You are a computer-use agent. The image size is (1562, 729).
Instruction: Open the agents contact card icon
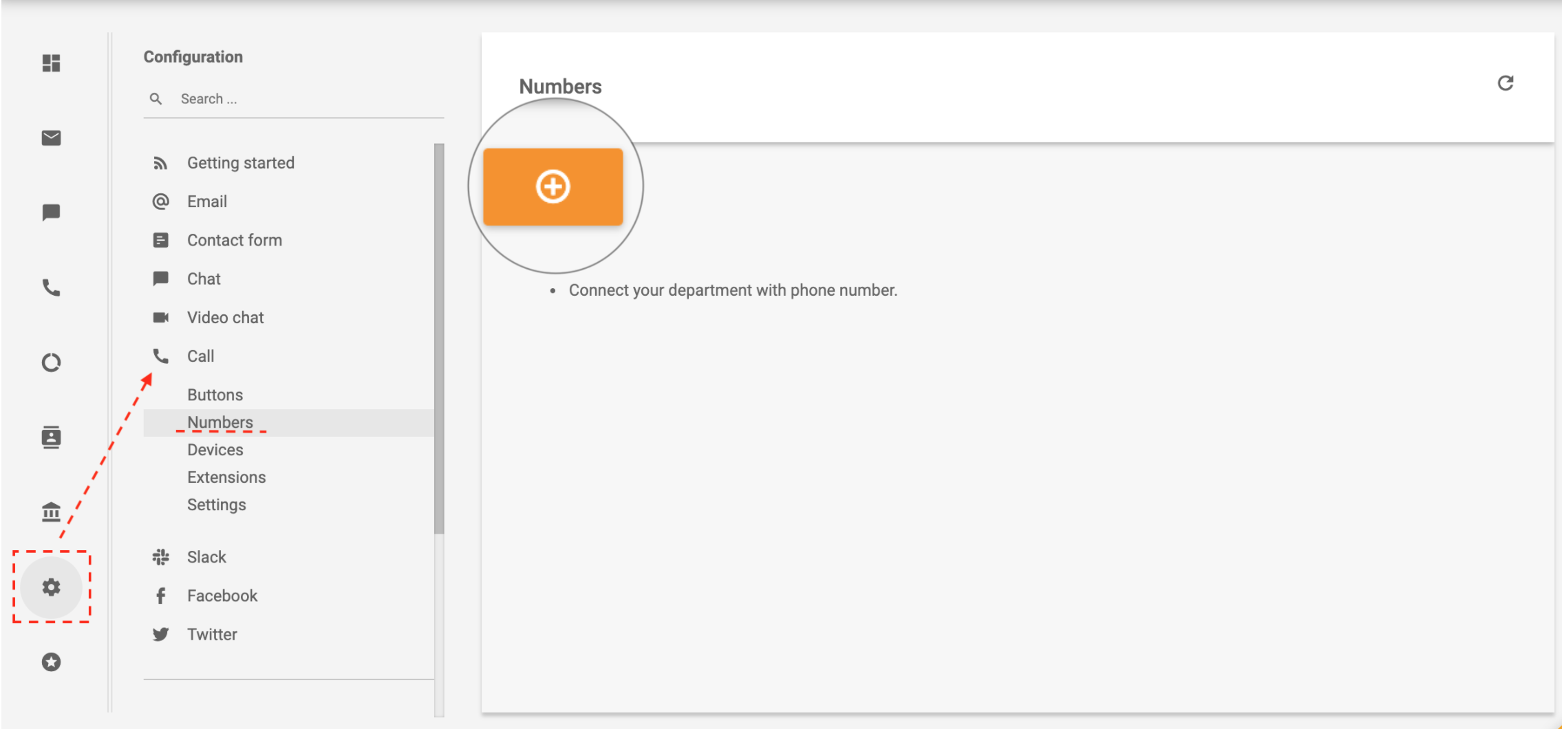(50, 437)
